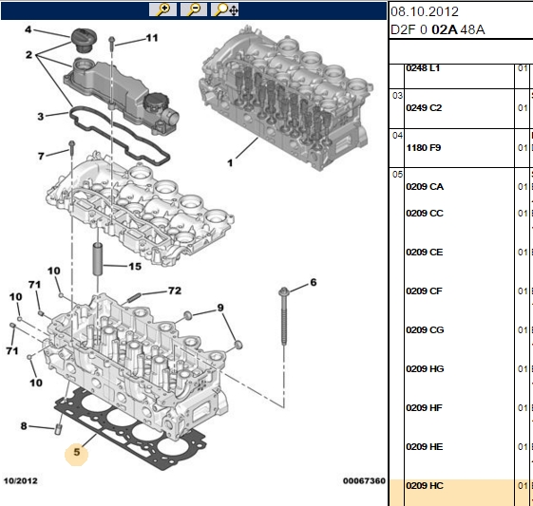Select part number 0248 L1
Screen dimensions: 533x506
pyautogui.click(x=423, y=68)
